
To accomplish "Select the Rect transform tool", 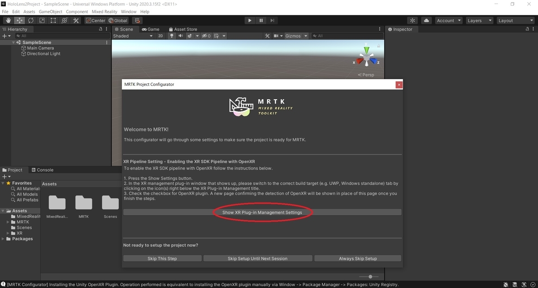I will [x=53, y=21].
